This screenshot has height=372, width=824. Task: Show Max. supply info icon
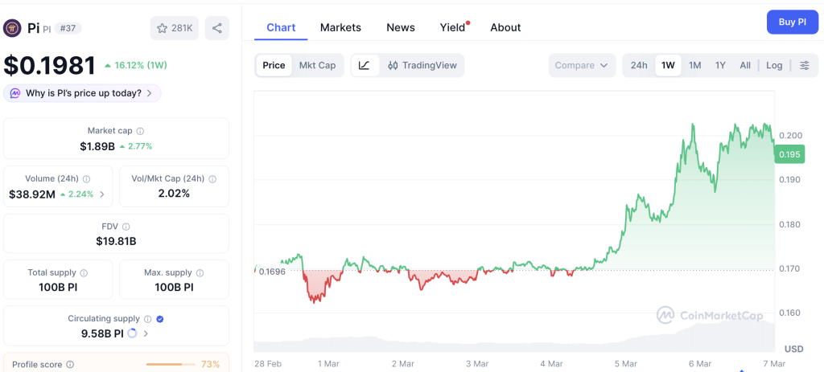[200, 273]
